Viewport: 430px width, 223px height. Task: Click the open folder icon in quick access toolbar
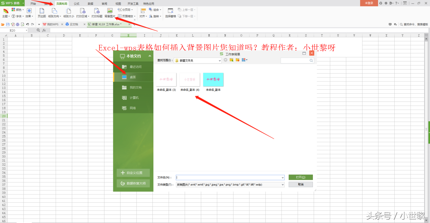[x=3, y=24]
